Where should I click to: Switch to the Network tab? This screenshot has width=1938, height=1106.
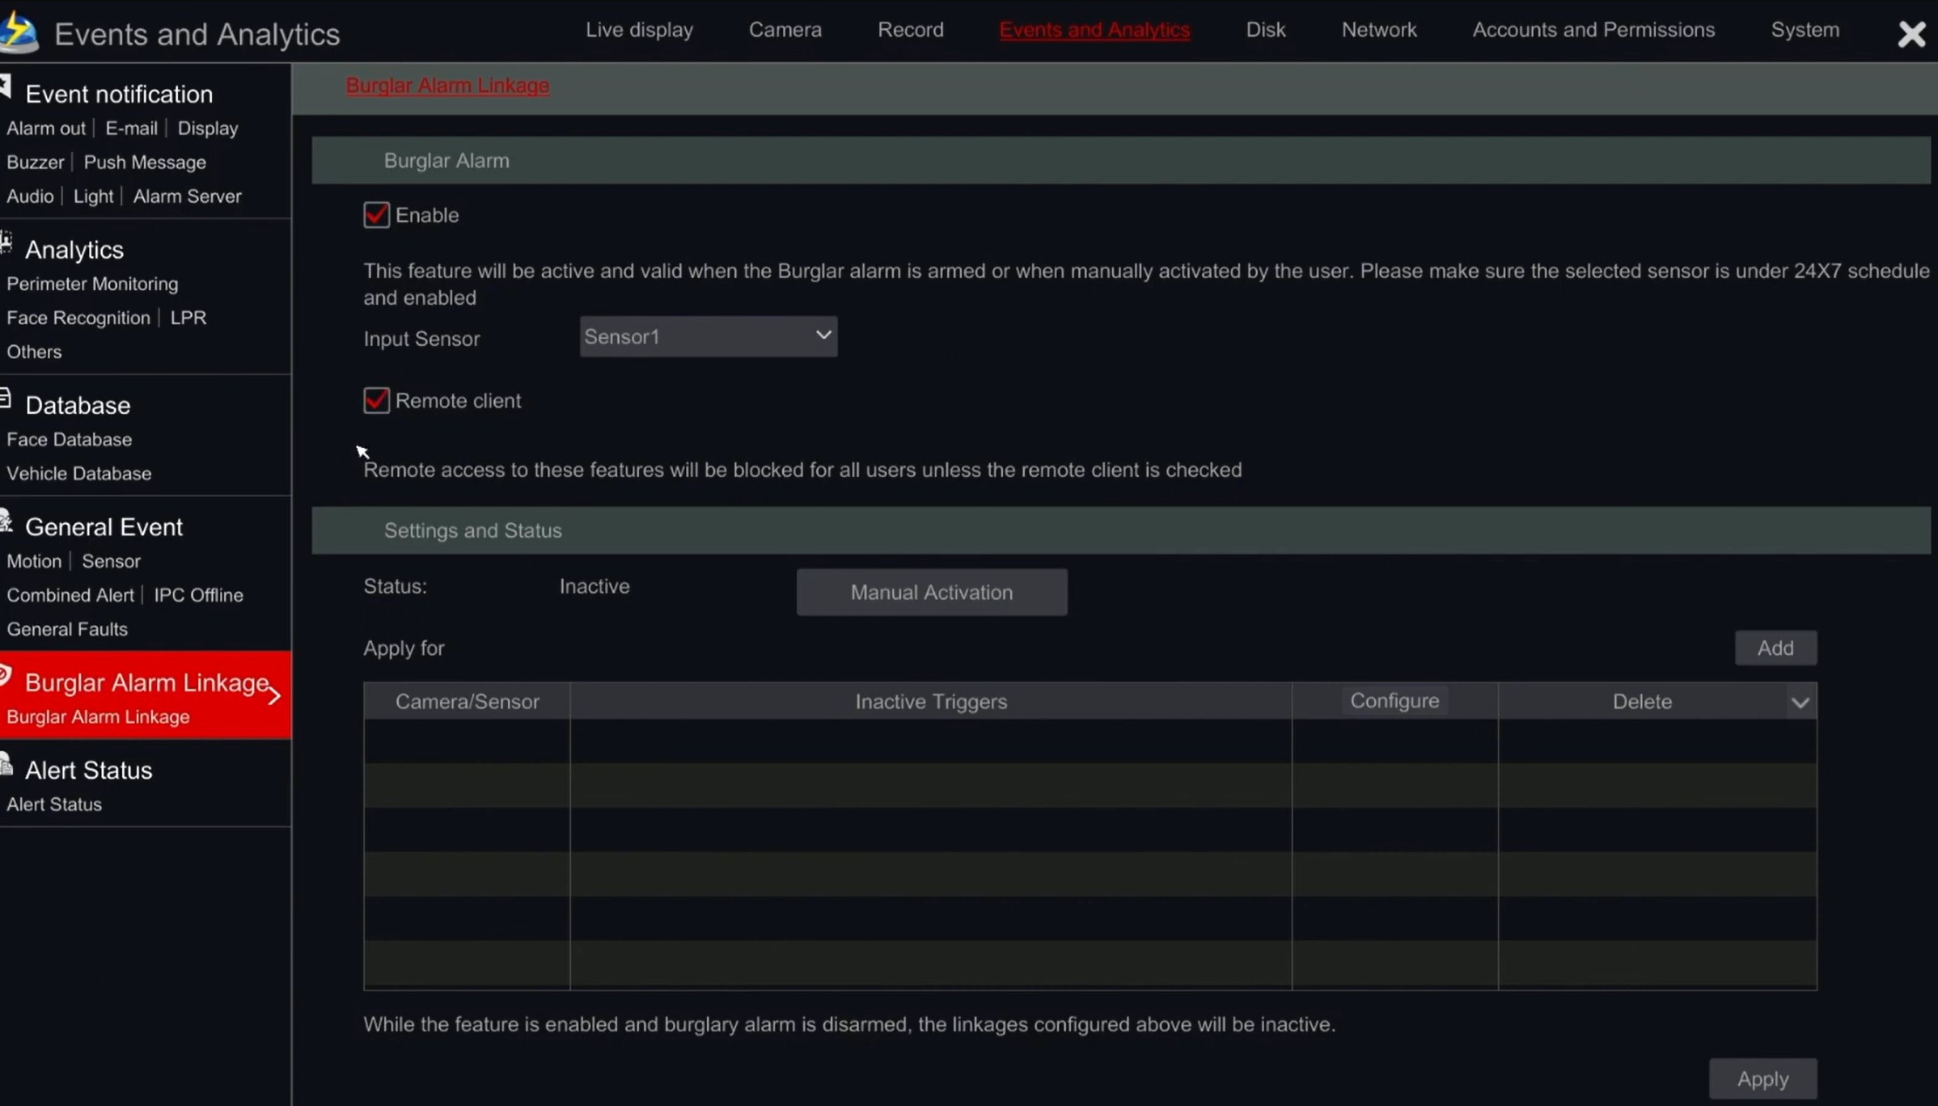1378,30
